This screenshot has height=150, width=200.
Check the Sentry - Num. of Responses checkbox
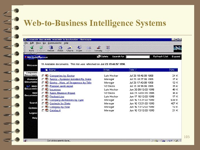43,83
